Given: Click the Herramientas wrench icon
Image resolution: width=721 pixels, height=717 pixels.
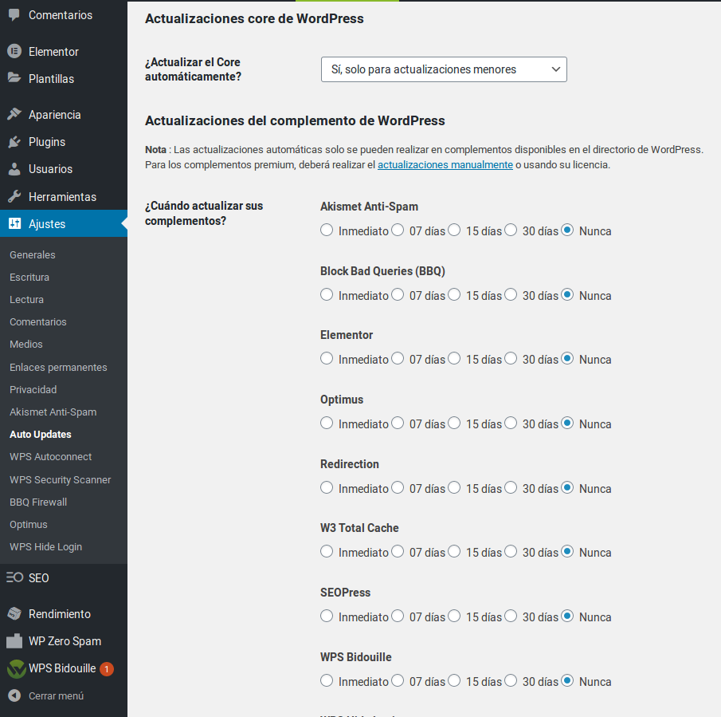Looking at the screenshot, I should [x=14, y=196].
